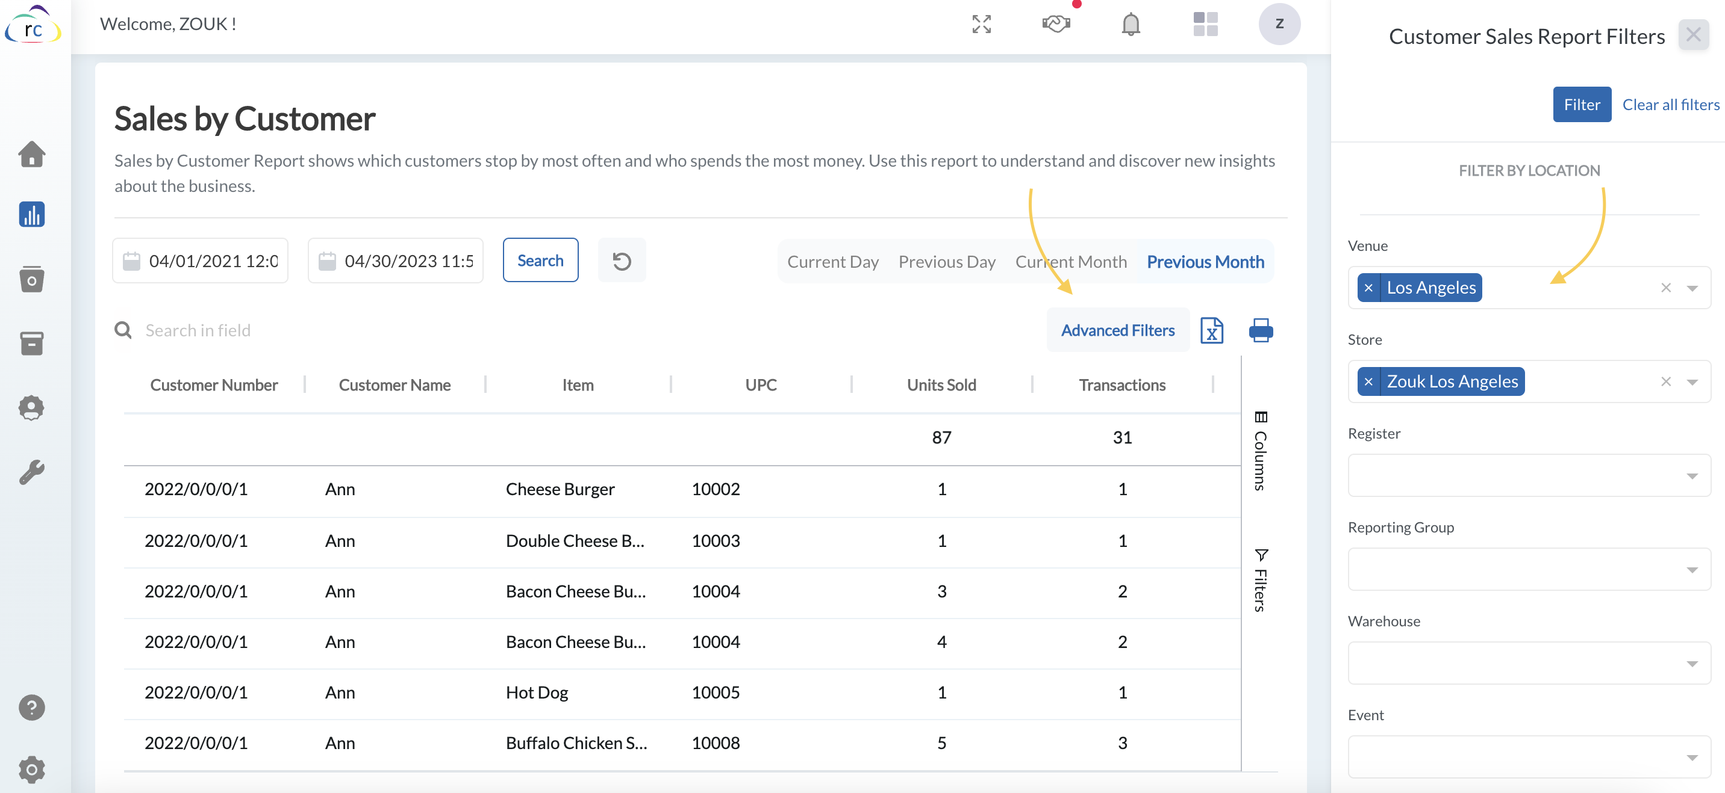Close the Customer Sales Report Filters panel
Screen dimensions: 1725x793
click(1692, 35)
